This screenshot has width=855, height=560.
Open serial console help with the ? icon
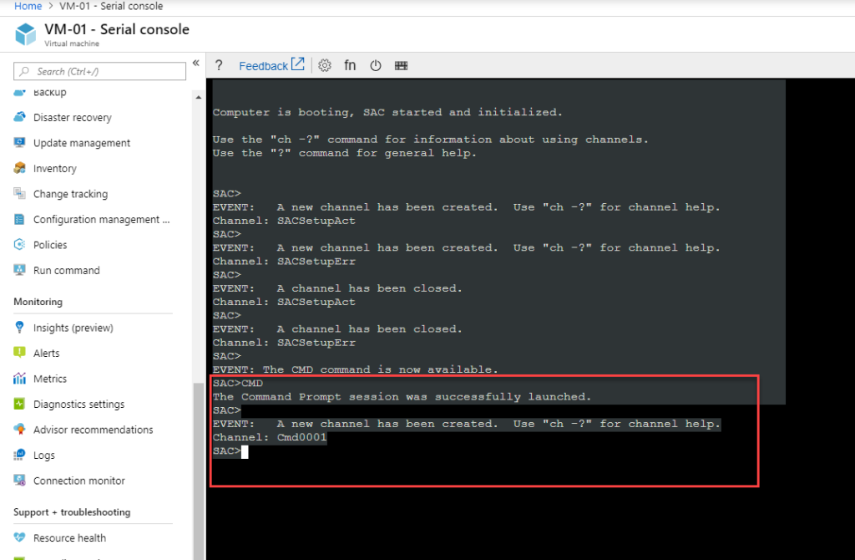tap(218, 65)
